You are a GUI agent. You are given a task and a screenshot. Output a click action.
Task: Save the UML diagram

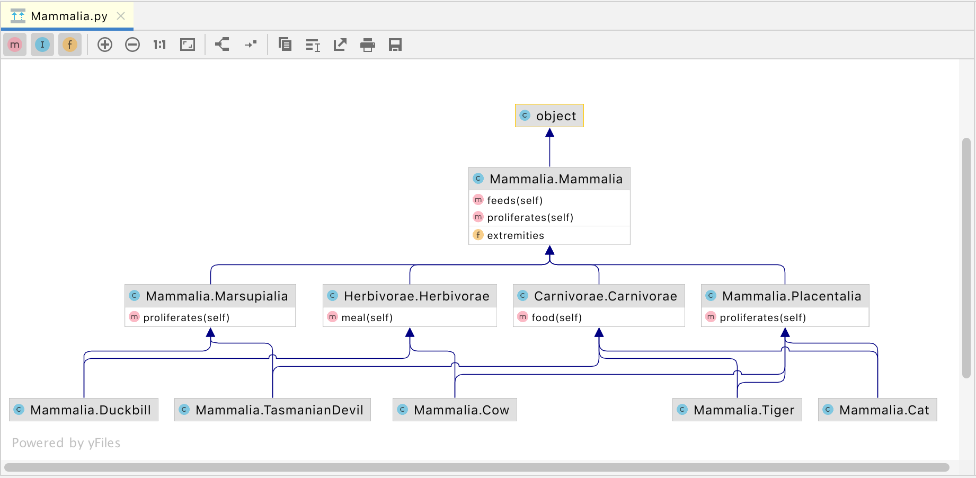tap(396, 45)
